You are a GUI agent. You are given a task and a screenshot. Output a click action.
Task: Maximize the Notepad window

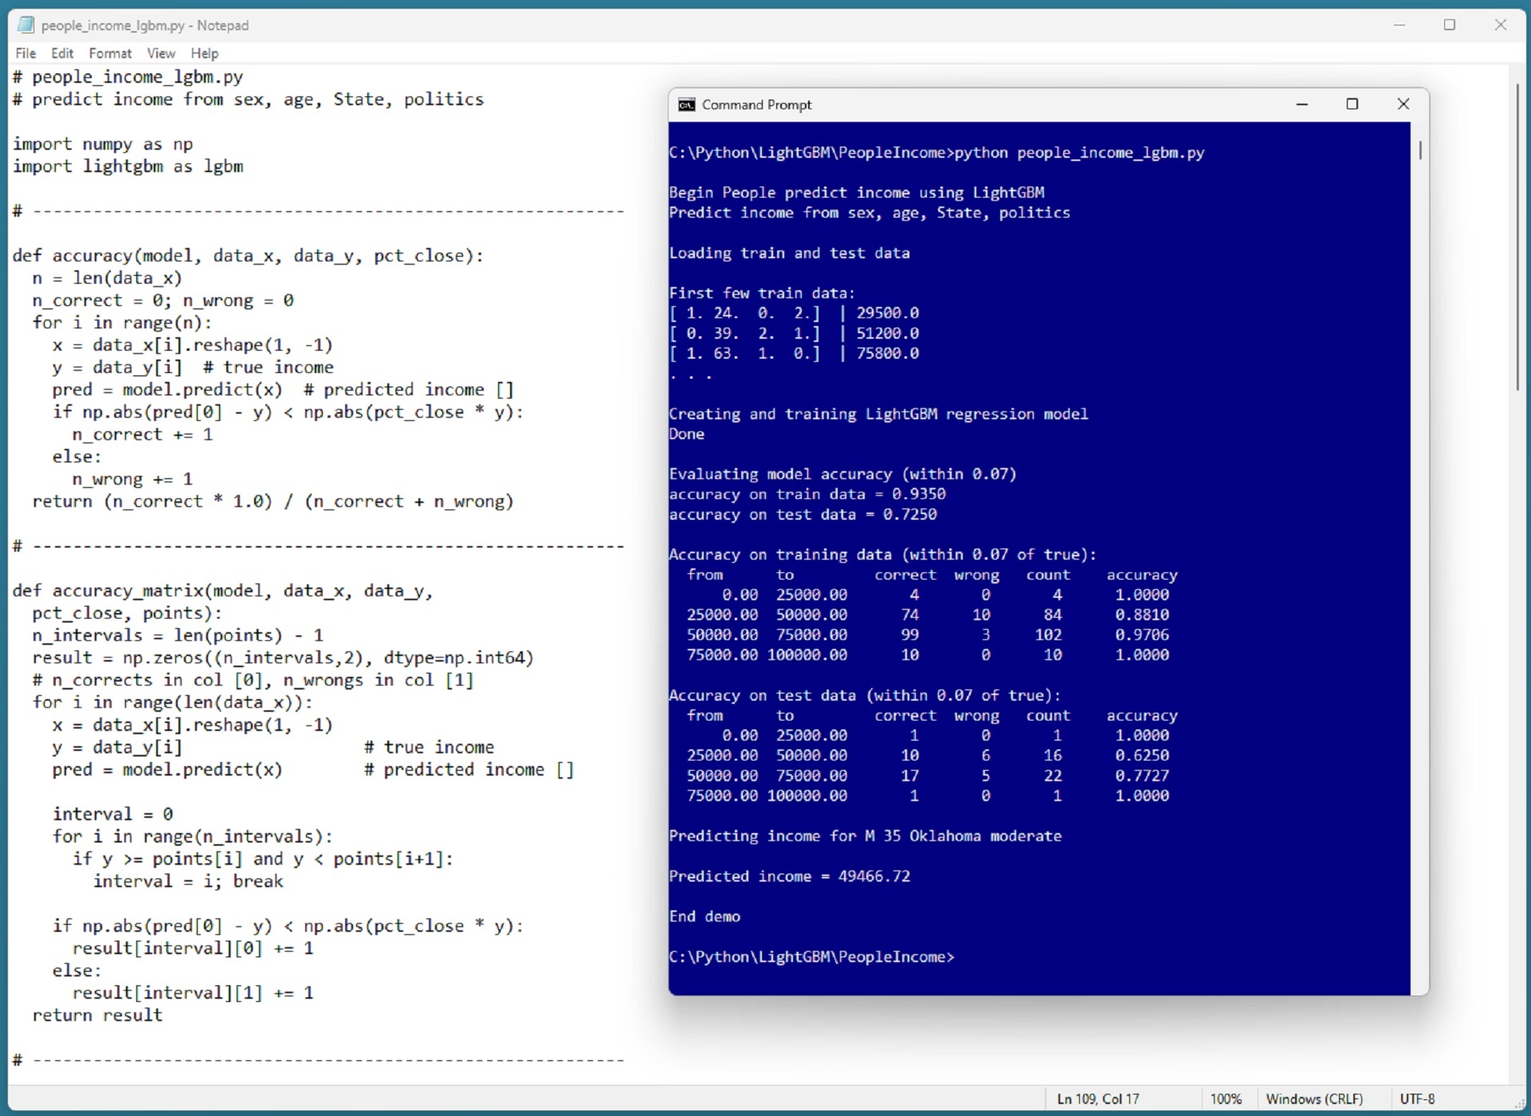(x=1450, y=25)
